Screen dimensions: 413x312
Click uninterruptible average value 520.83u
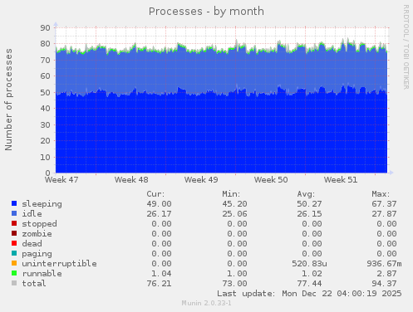click(x=309, y=264)
